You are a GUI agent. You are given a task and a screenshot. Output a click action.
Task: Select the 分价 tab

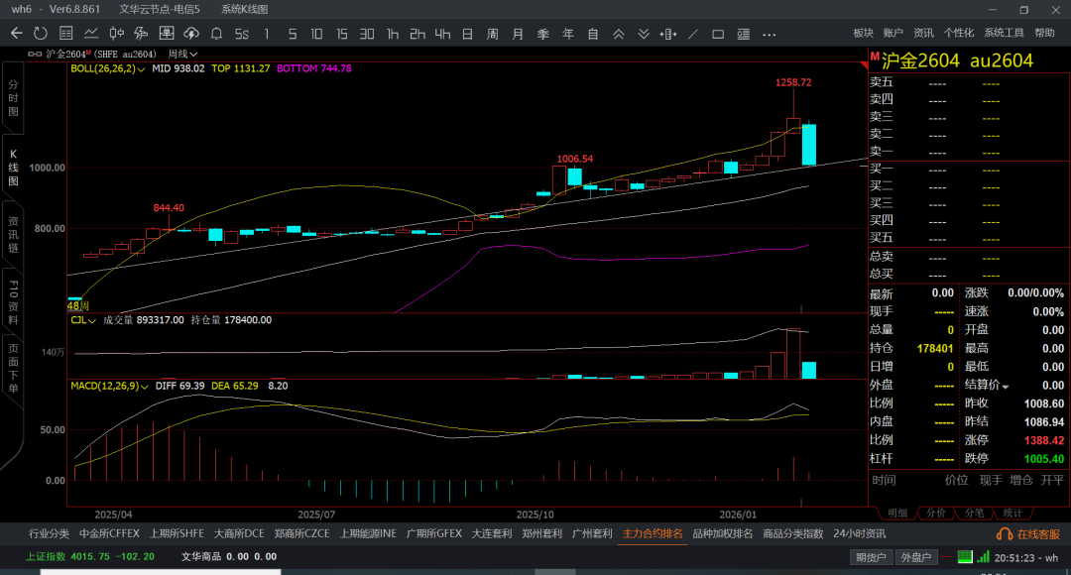tap(936, 513)
